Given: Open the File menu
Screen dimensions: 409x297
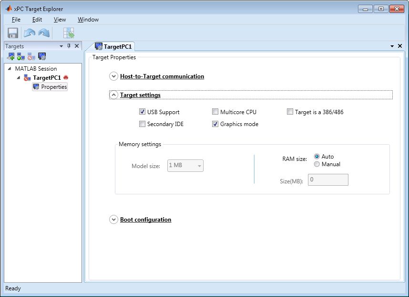Looking at the screenshot, I should 16,20.
